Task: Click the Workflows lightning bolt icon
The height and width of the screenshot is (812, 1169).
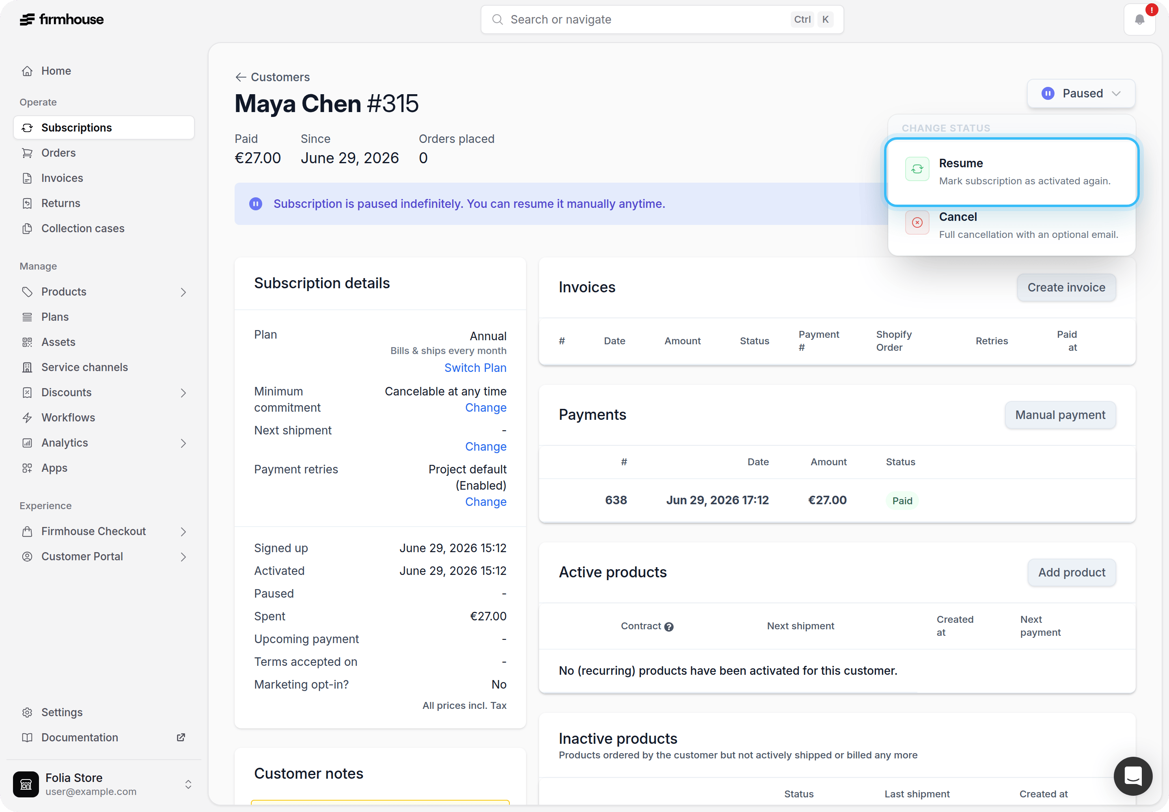Action: pos(28,418)
